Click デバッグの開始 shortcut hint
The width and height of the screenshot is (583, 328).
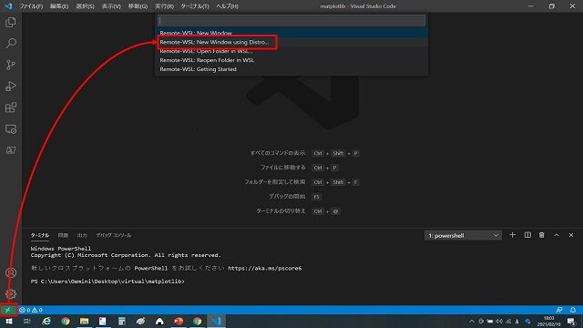(x=287, y=197)
